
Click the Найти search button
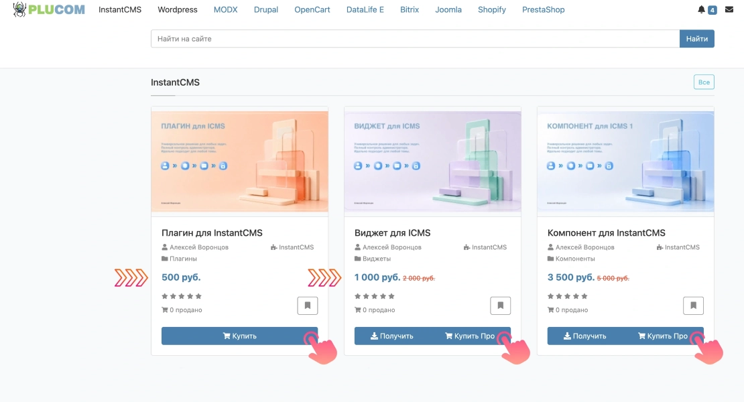coord(696,39)
